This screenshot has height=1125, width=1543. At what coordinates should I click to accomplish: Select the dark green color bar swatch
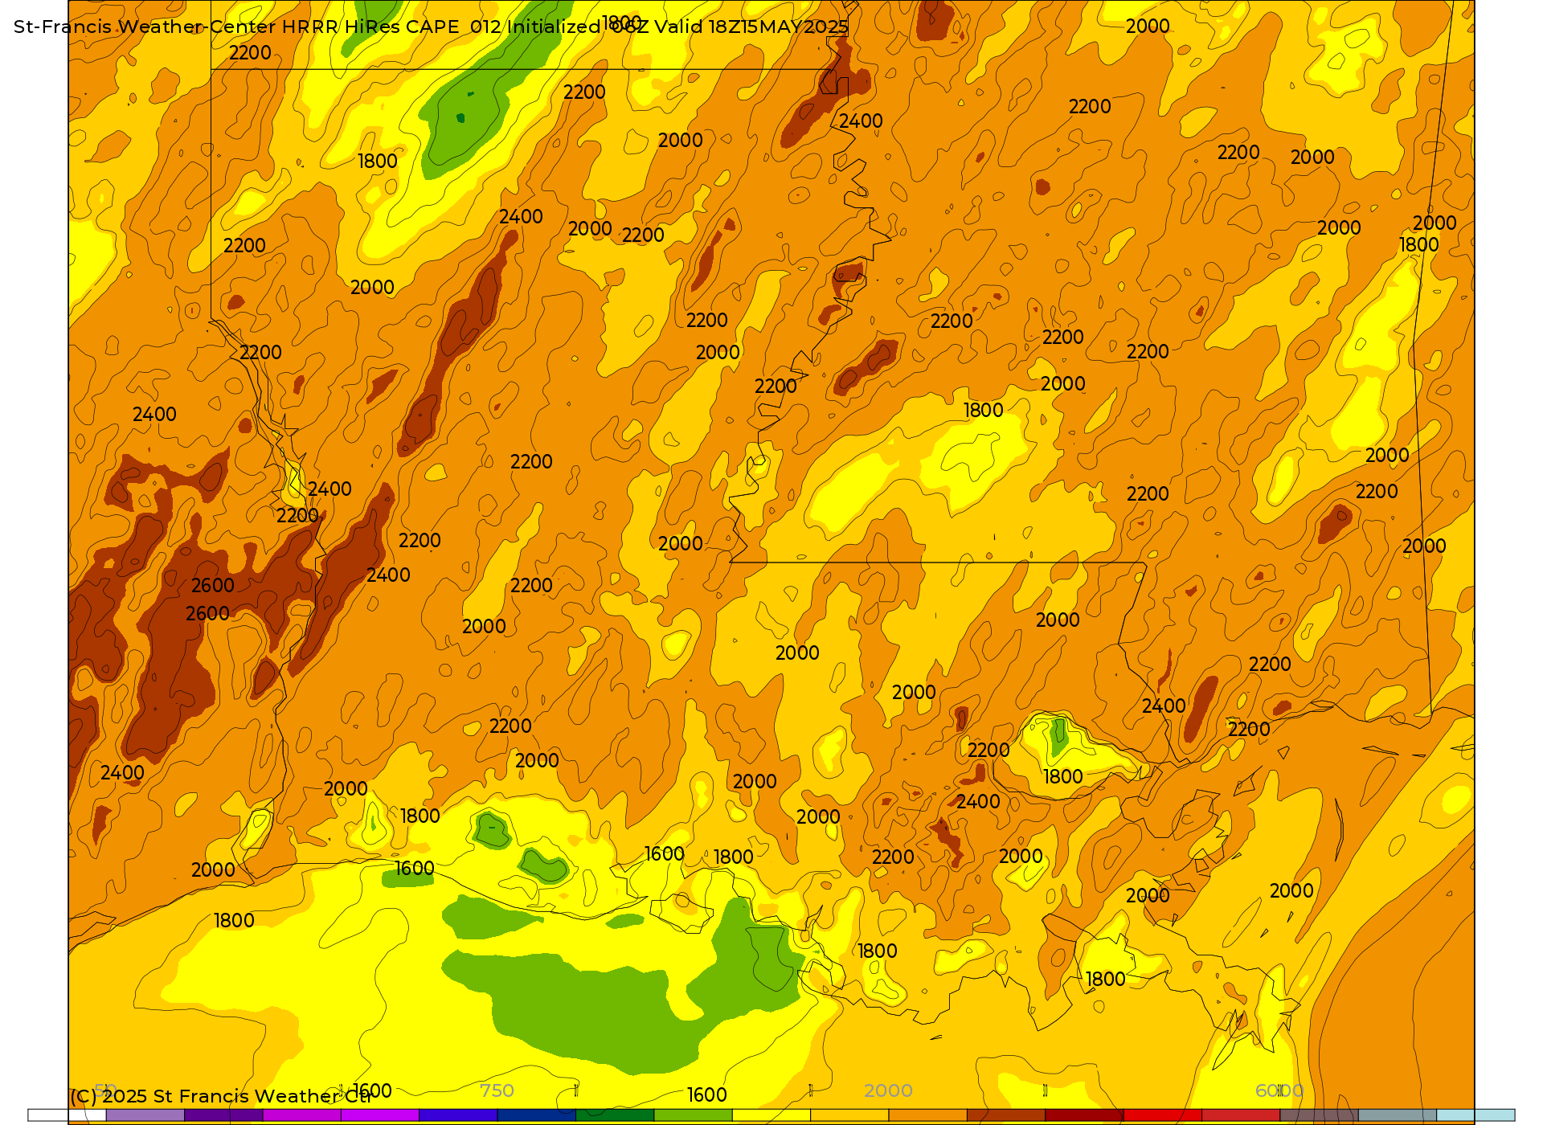point(615,1115)
